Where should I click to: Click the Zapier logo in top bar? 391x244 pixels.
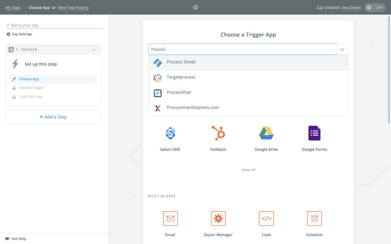pos(195,8)
